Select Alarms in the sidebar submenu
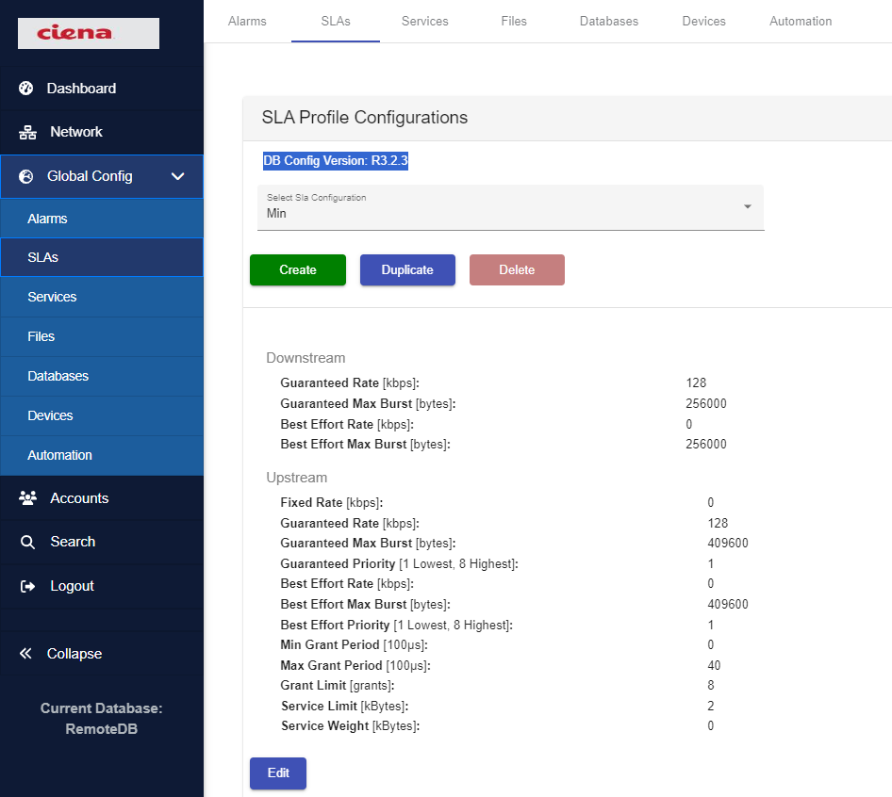 coord(102,219)
